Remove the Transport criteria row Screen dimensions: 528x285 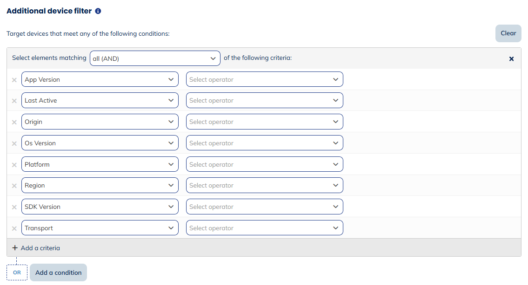[14, 227]
